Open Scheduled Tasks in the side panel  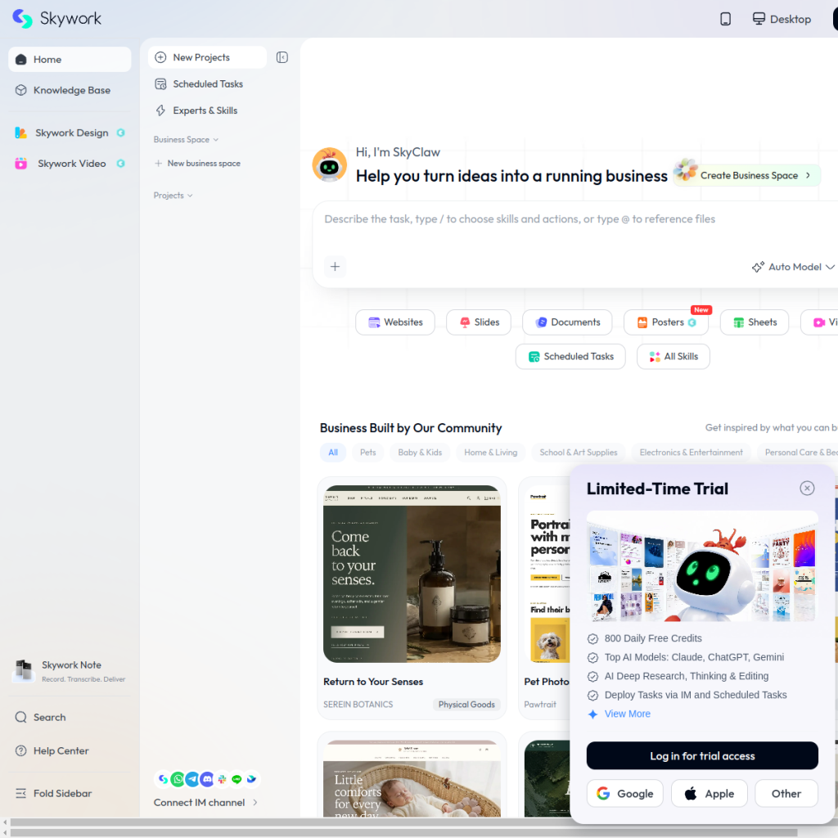click(207, 84)
